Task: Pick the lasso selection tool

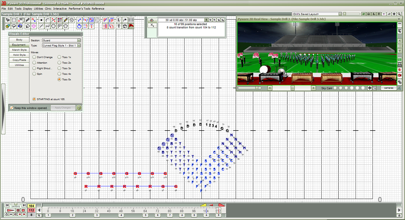Action: point(14,26)
